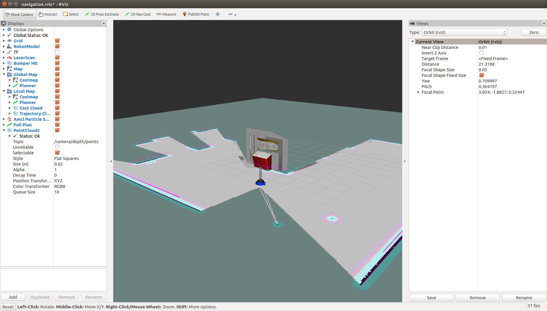Activate the 2D Pose Estimate tool

[x=102, y=14]
